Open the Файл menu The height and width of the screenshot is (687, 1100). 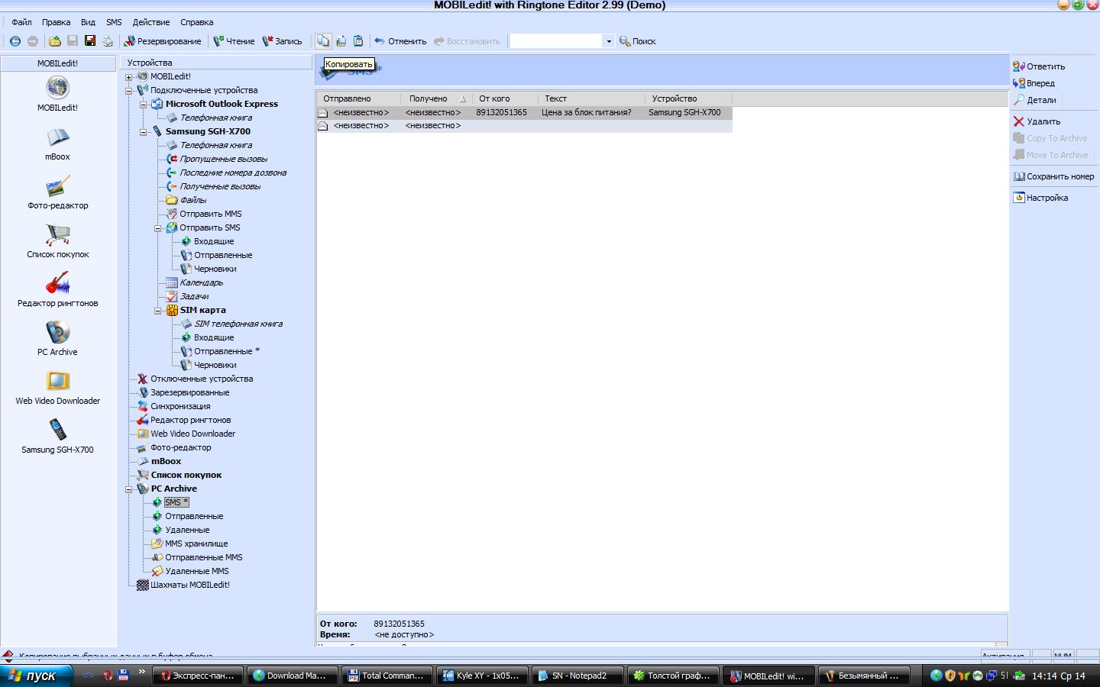[x=21, y=22]
